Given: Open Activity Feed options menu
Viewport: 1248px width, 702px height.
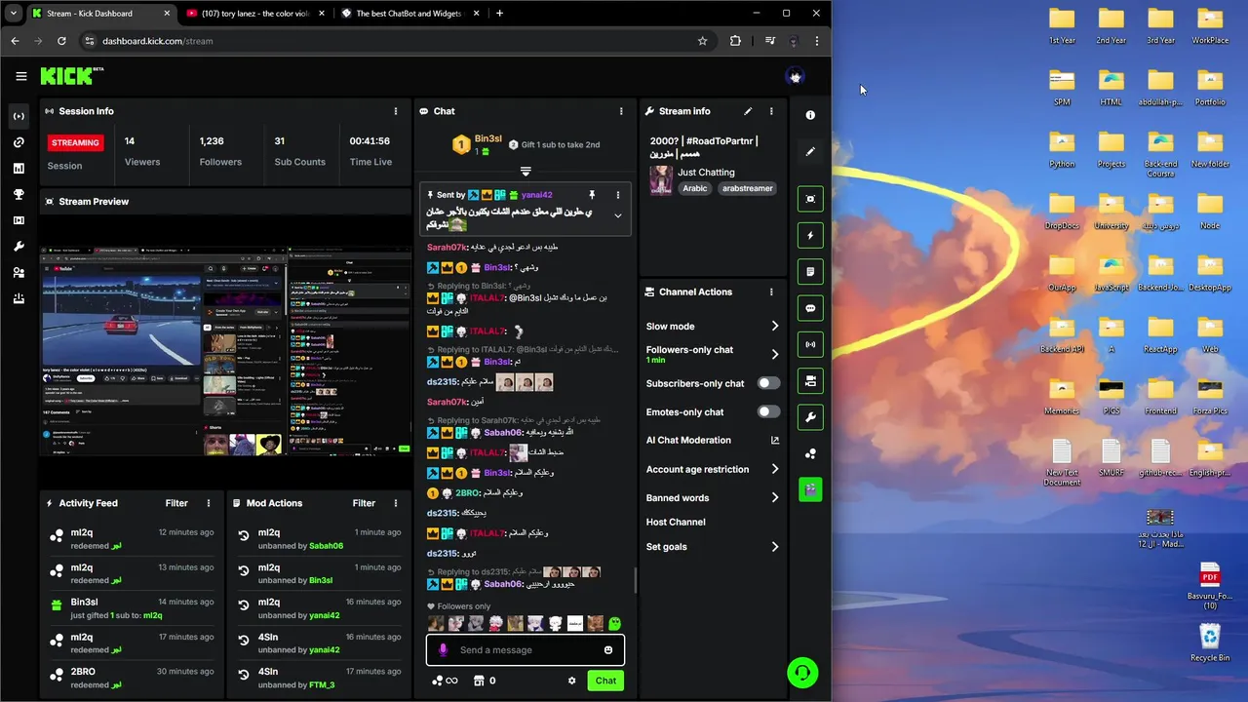Looking at the screenshot, I should tap(208, 503).
